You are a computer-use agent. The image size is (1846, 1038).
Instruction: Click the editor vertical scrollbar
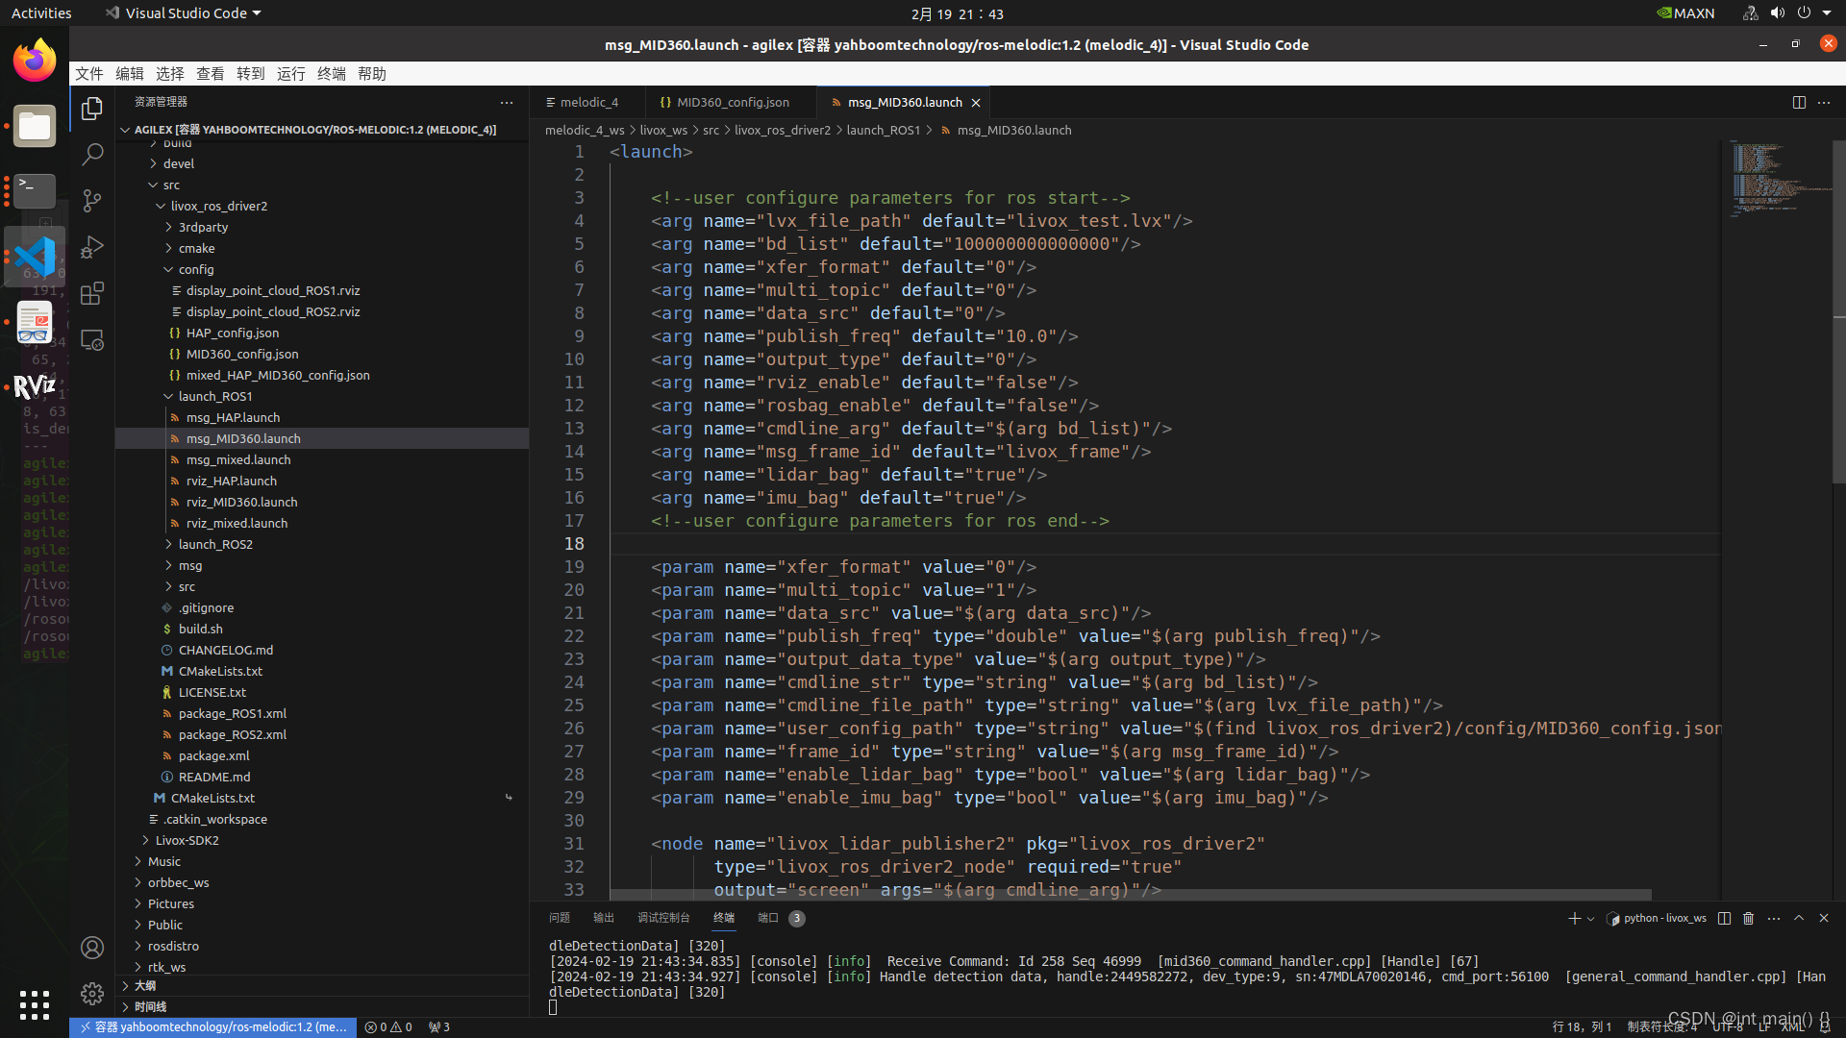1838,312
